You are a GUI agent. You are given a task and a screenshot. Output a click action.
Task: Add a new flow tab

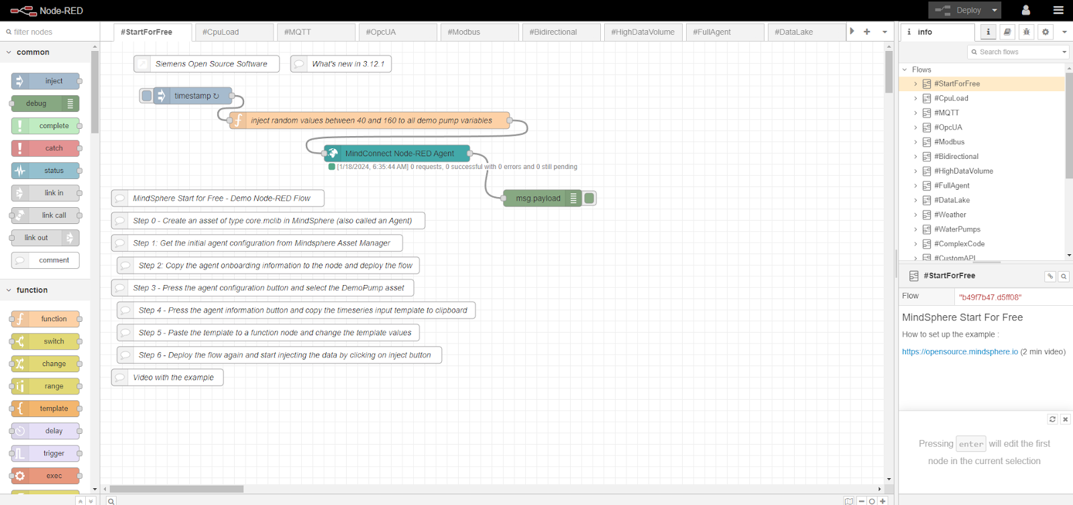(866, 32)
